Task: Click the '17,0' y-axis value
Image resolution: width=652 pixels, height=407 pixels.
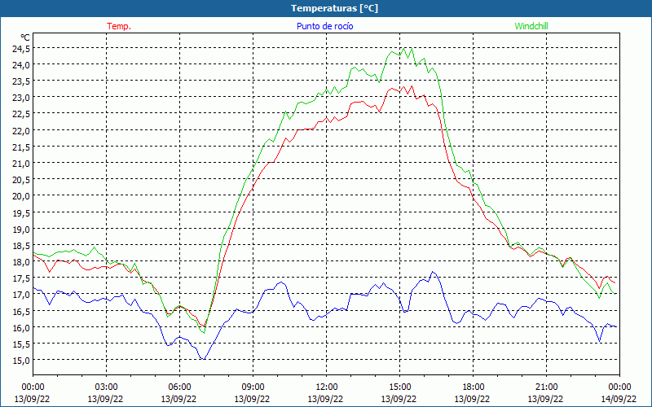Action: pos(21,295)
